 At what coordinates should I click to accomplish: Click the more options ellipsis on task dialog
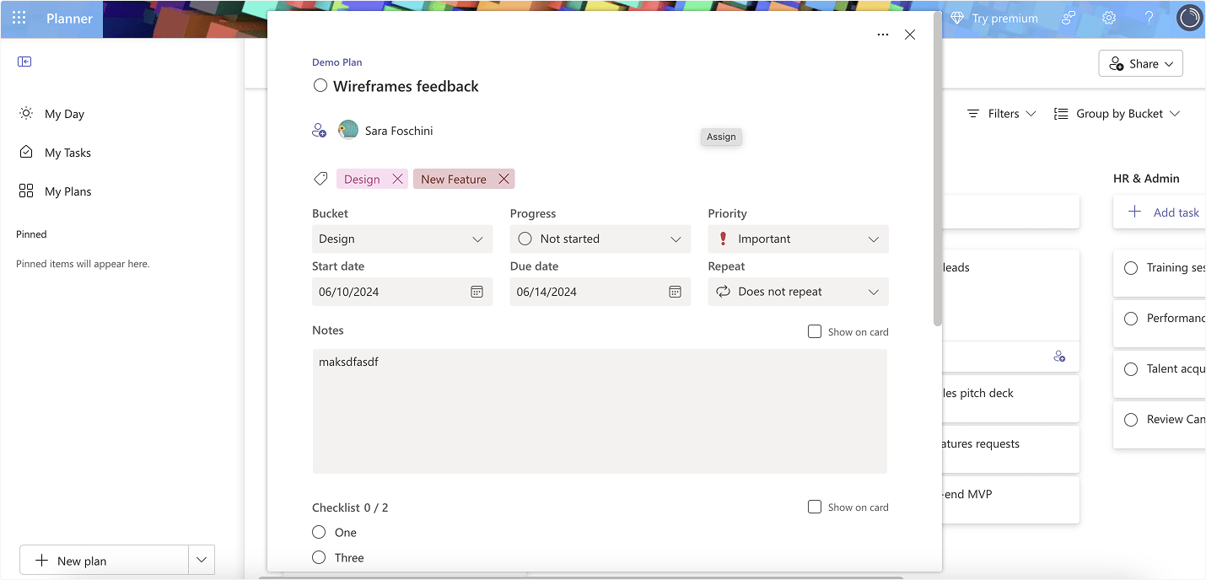click(883, 35)
